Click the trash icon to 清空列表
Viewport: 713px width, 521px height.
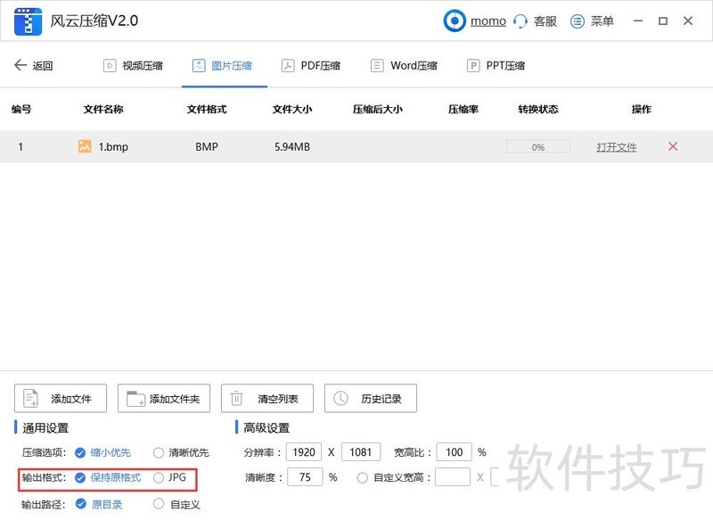coord(237,398)
